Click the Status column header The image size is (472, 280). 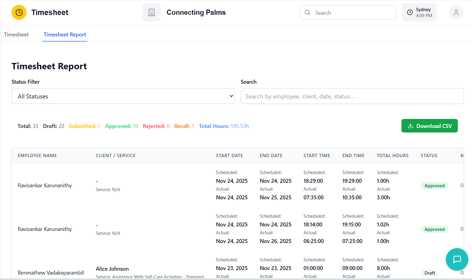429,156
